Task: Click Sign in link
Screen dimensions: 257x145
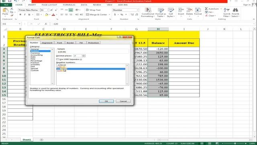Action: pos(247,5)
